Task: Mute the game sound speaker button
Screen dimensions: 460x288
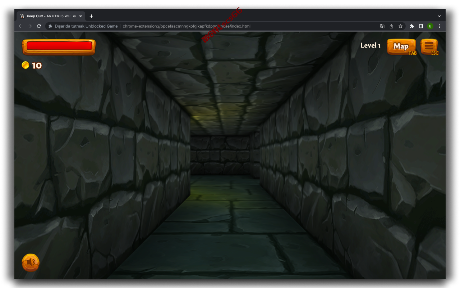Action: tap(31, 262)
